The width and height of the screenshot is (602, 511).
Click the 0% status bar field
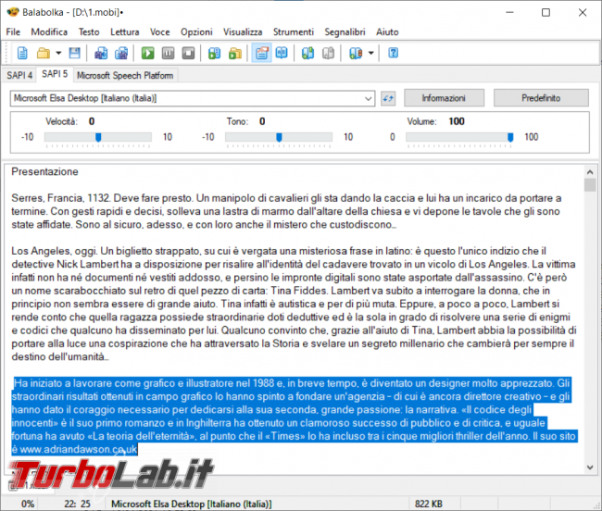pyautogui.click(x=28, y=504)
